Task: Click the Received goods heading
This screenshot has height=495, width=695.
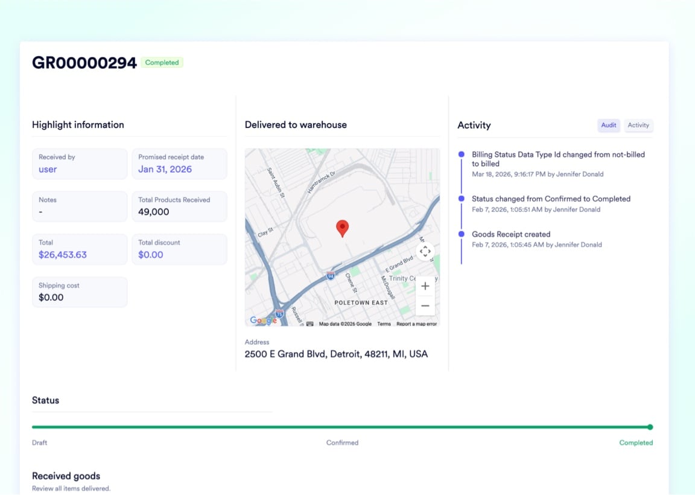Action: click(x=66, y=476)
